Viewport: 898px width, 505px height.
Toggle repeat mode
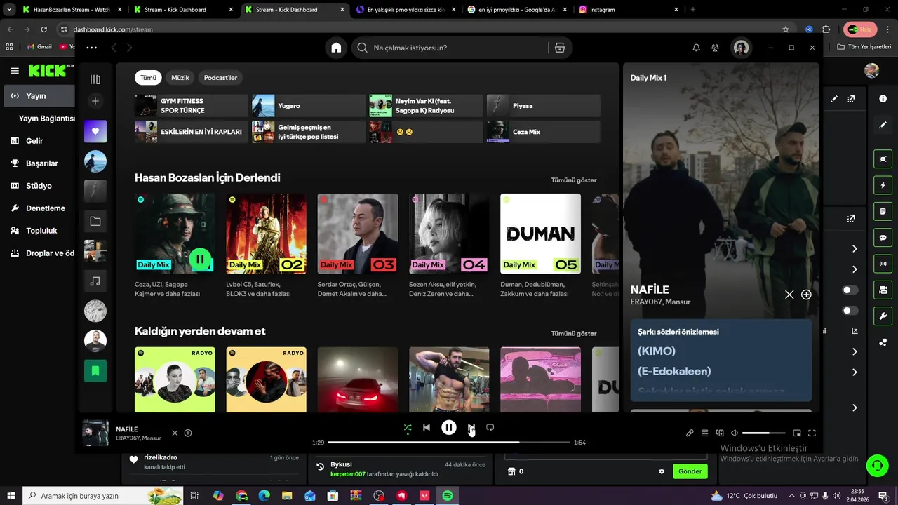click(490, 427)
